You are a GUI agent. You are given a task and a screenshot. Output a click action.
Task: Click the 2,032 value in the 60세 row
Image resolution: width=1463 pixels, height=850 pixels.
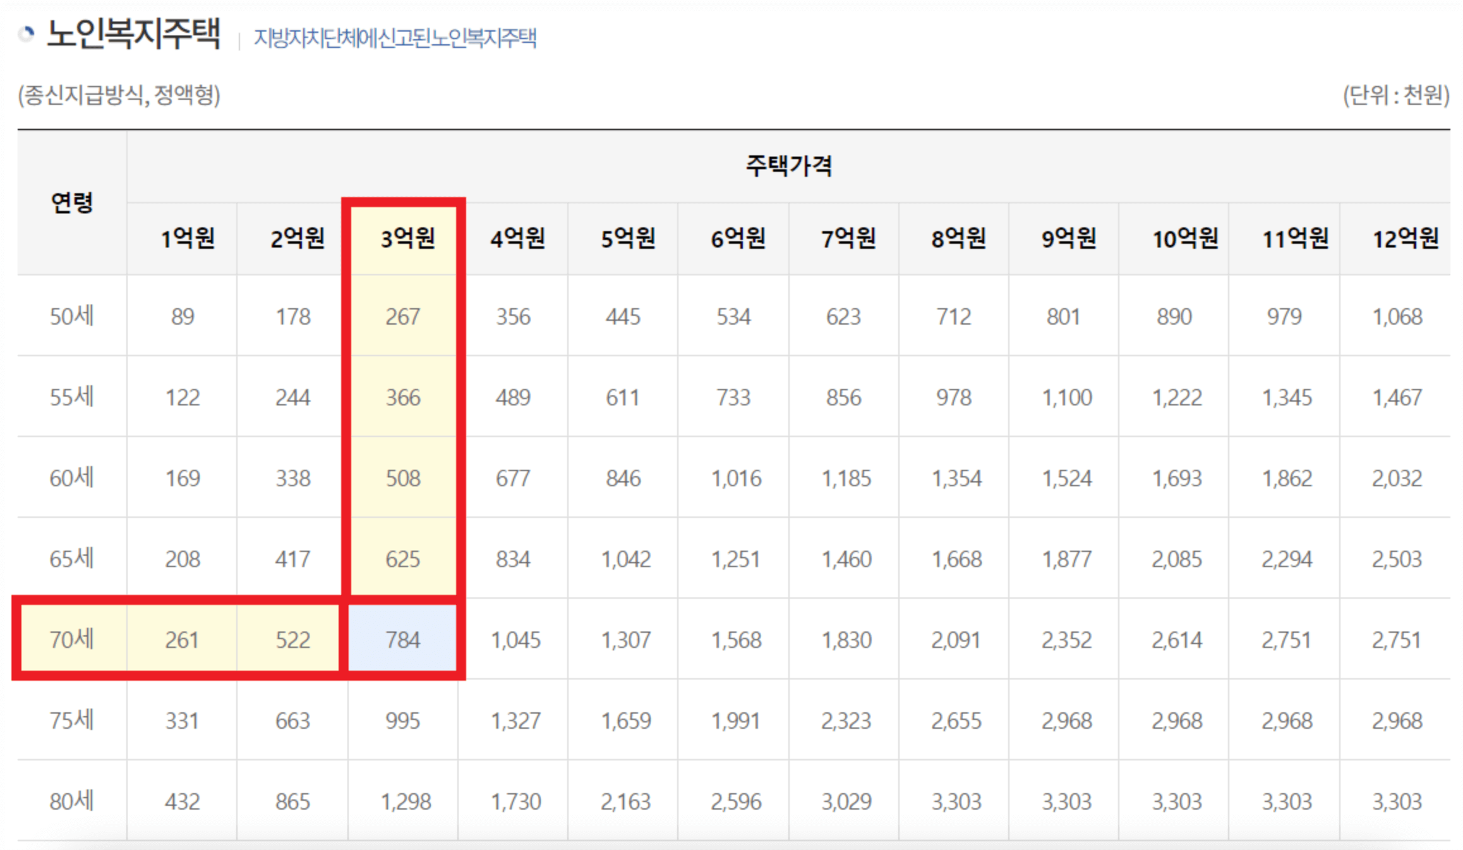point(1397,478)
